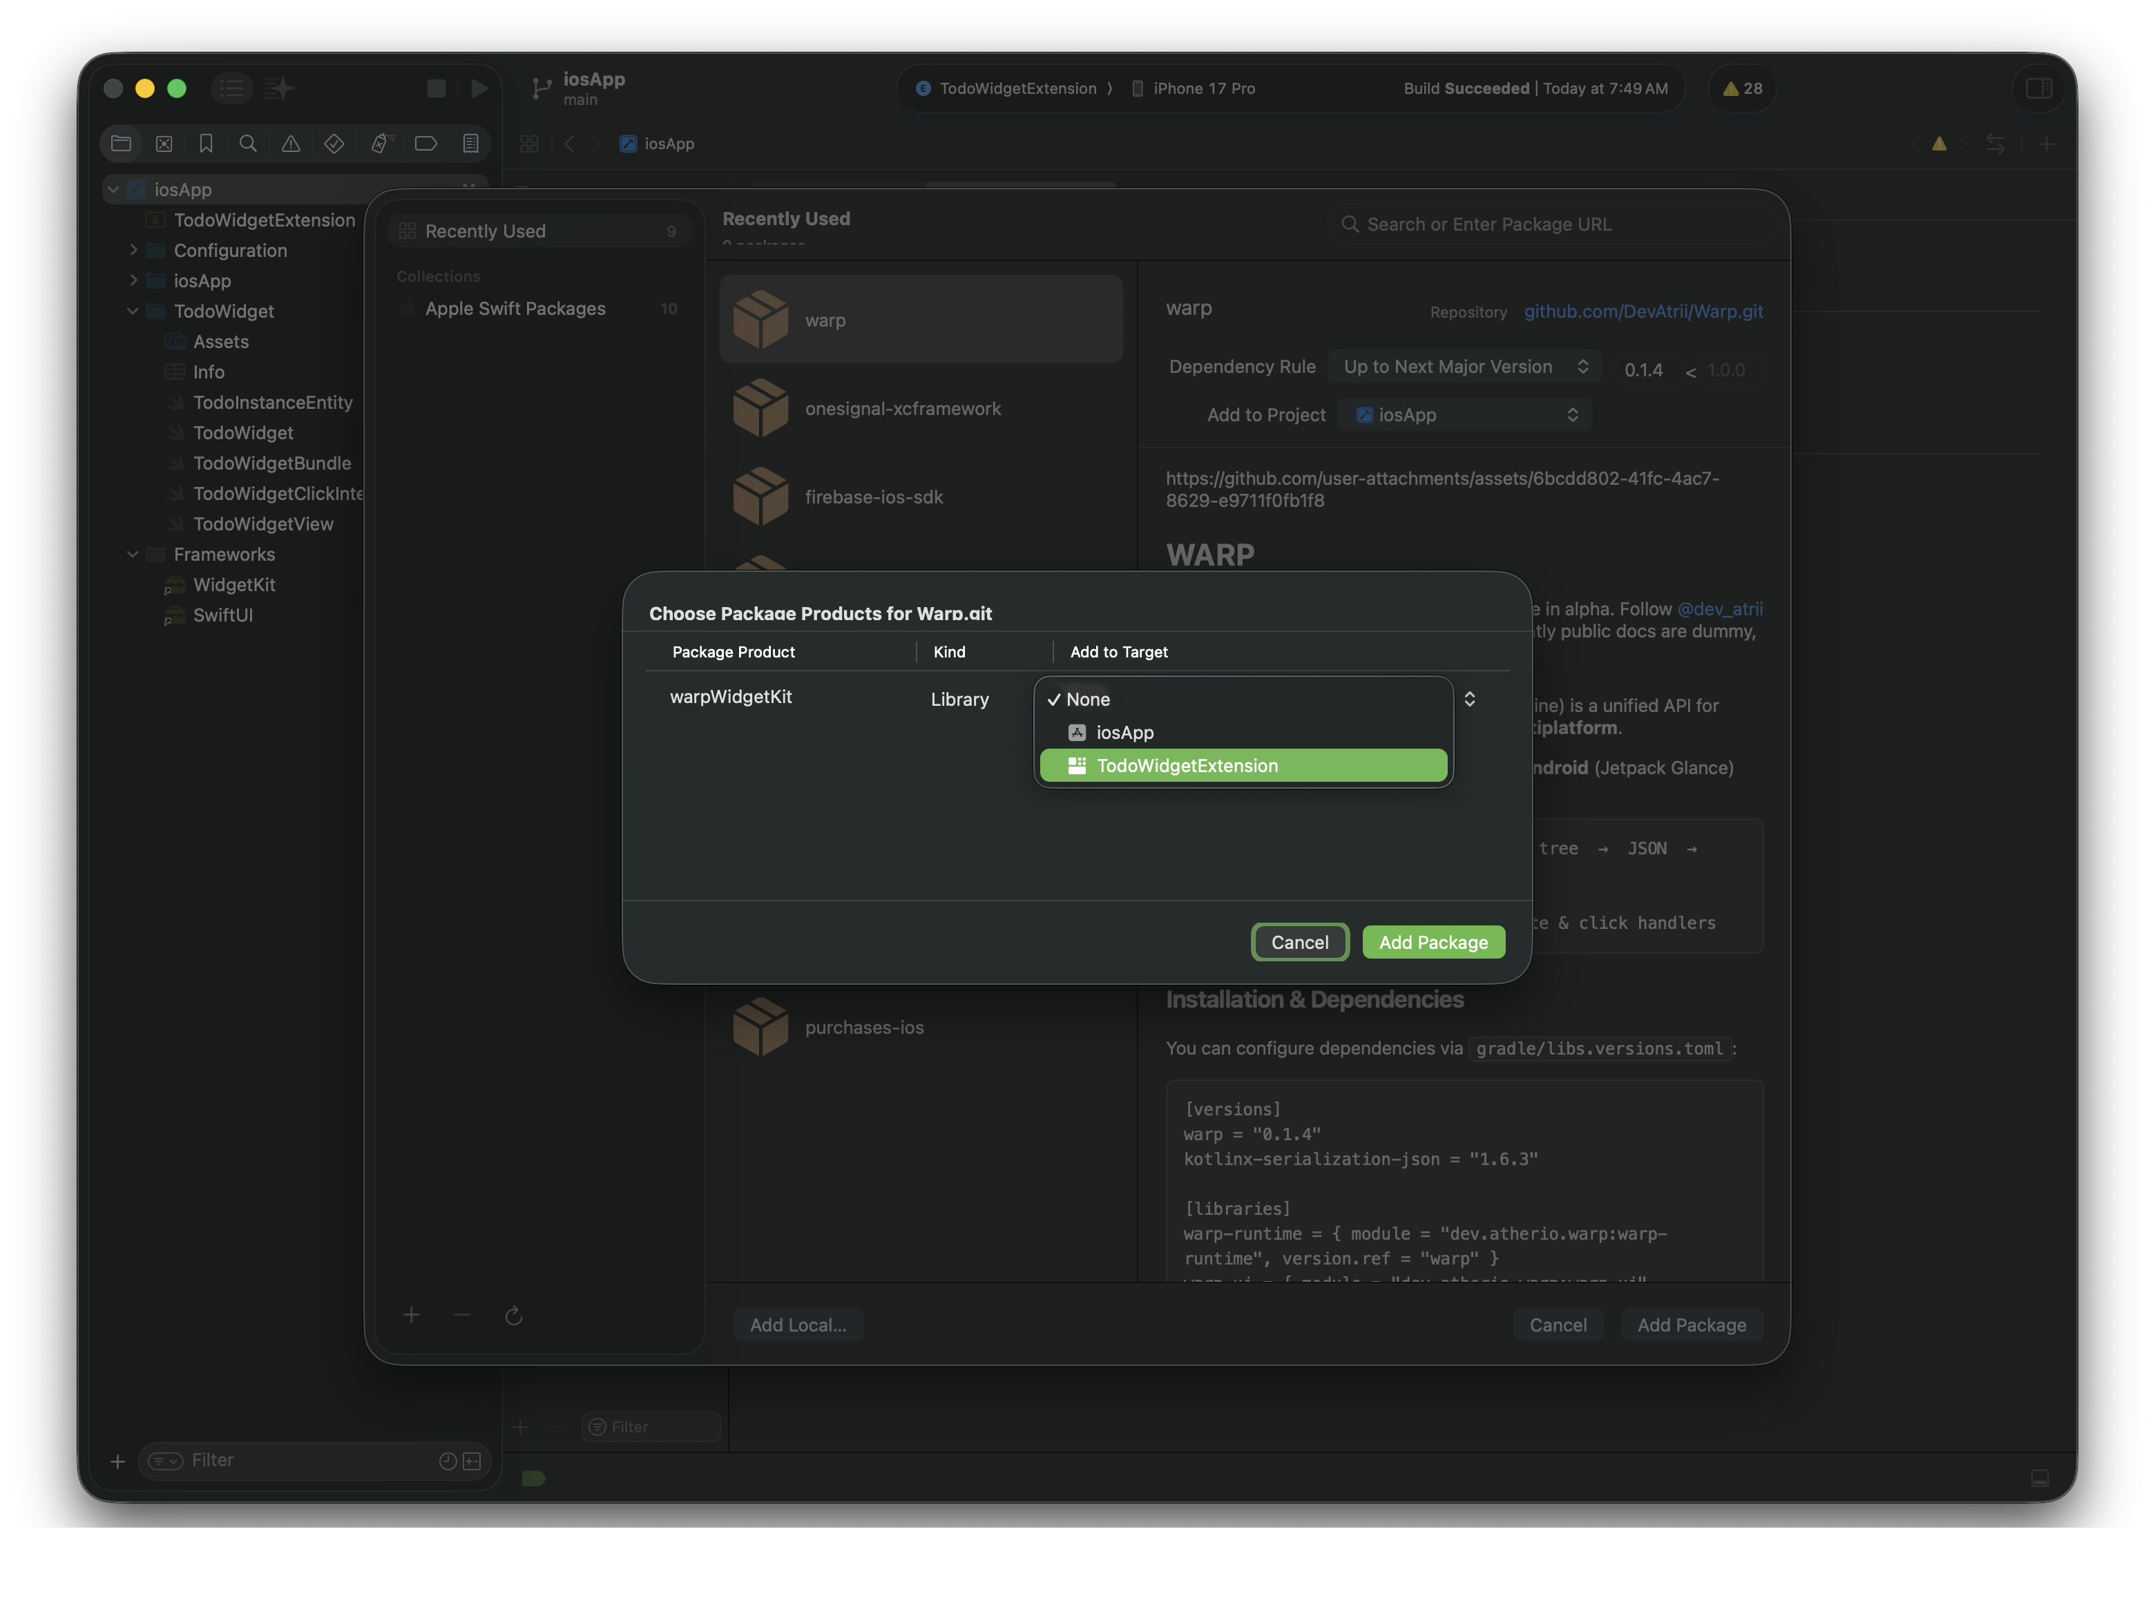Remove a collection with the minus icon

pyautogui.click(x=461, y=1316)
